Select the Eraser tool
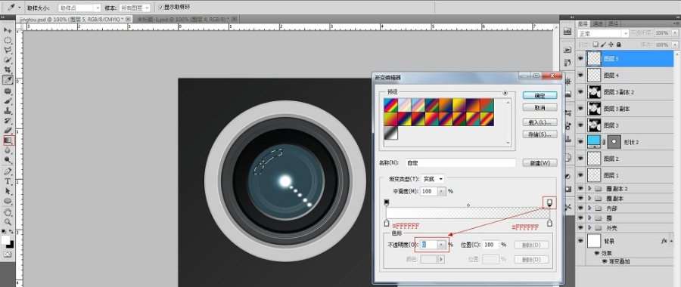The image size is (681, 287). click(8, 131)
